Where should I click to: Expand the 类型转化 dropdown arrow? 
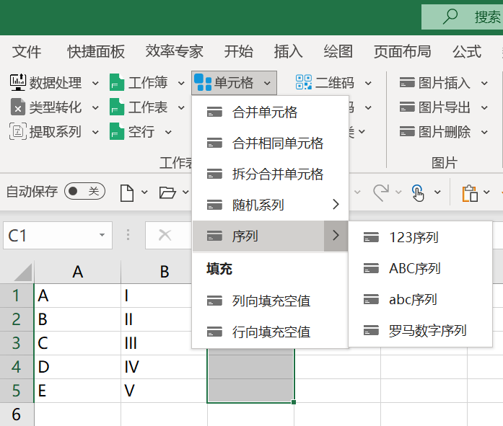pos(95,107)
